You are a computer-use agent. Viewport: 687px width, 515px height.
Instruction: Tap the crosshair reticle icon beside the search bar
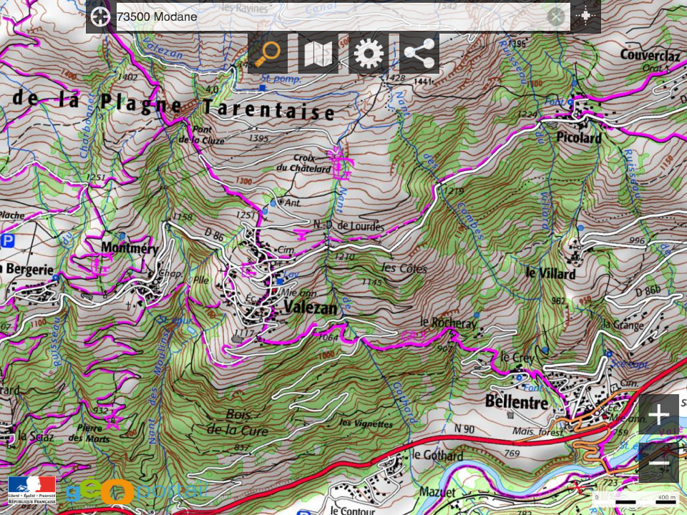[x=586, y=16]
